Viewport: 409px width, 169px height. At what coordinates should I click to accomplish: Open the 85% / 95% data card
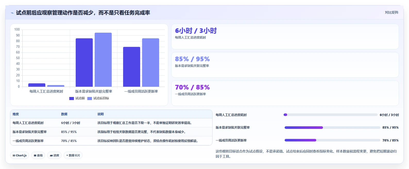[285, 65]
